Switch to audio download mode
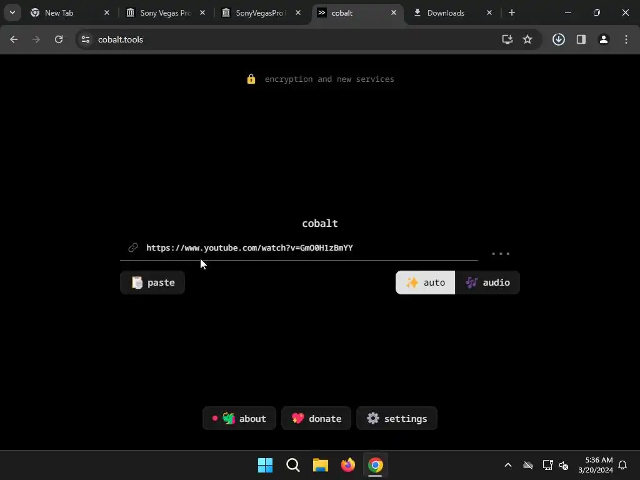 pos(487,282)
